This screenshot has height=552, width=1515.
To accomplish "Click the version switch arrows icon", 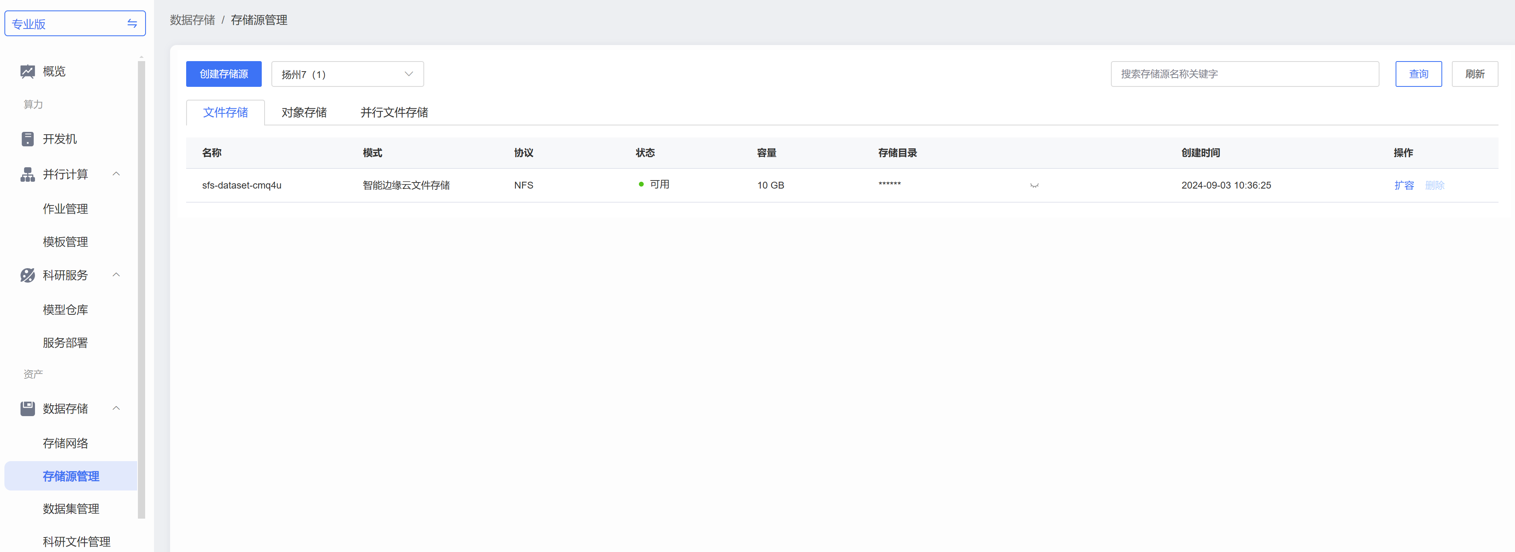I will coord(132,23).
